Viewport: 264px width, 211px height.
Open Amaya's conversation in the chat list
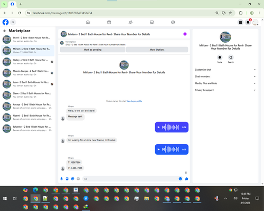pyautogui.click(x=28, y=106)
